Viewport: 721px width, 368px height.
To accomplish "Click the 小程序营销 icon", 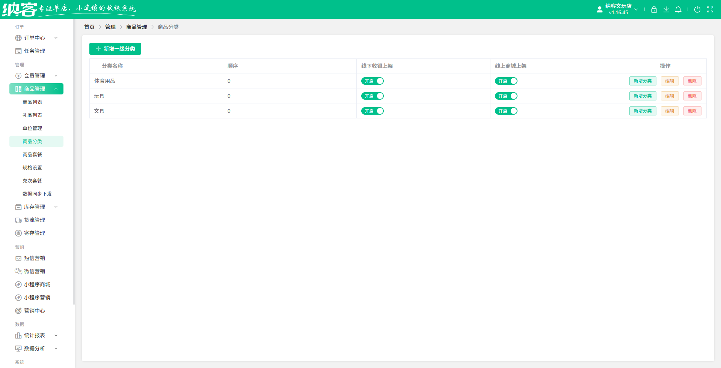I will click(18, 298).
